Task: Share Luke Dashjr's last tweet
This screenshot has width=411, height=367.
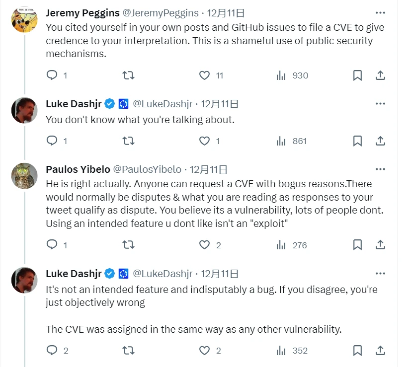Action: click(x=380, y=351)
